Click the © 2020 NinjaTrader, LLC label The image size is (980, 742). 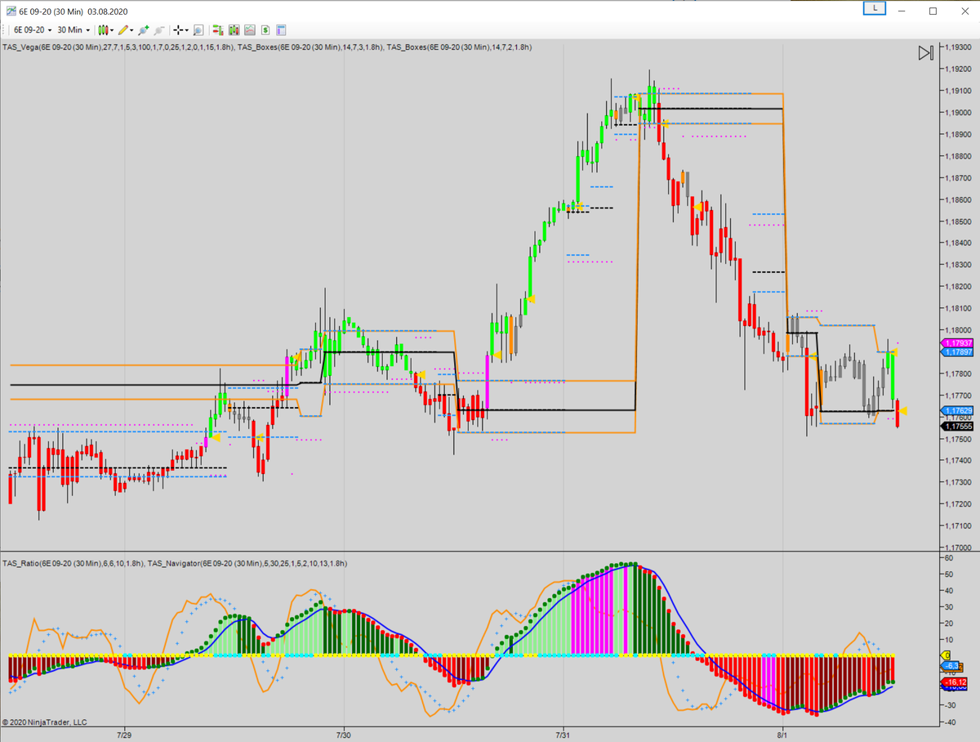point(45,722)
